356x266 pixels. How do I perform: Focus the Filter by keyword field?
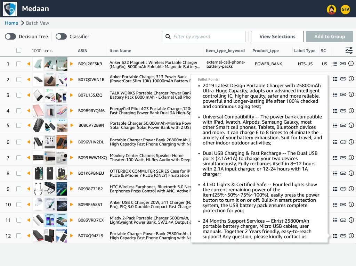(204, 36)
